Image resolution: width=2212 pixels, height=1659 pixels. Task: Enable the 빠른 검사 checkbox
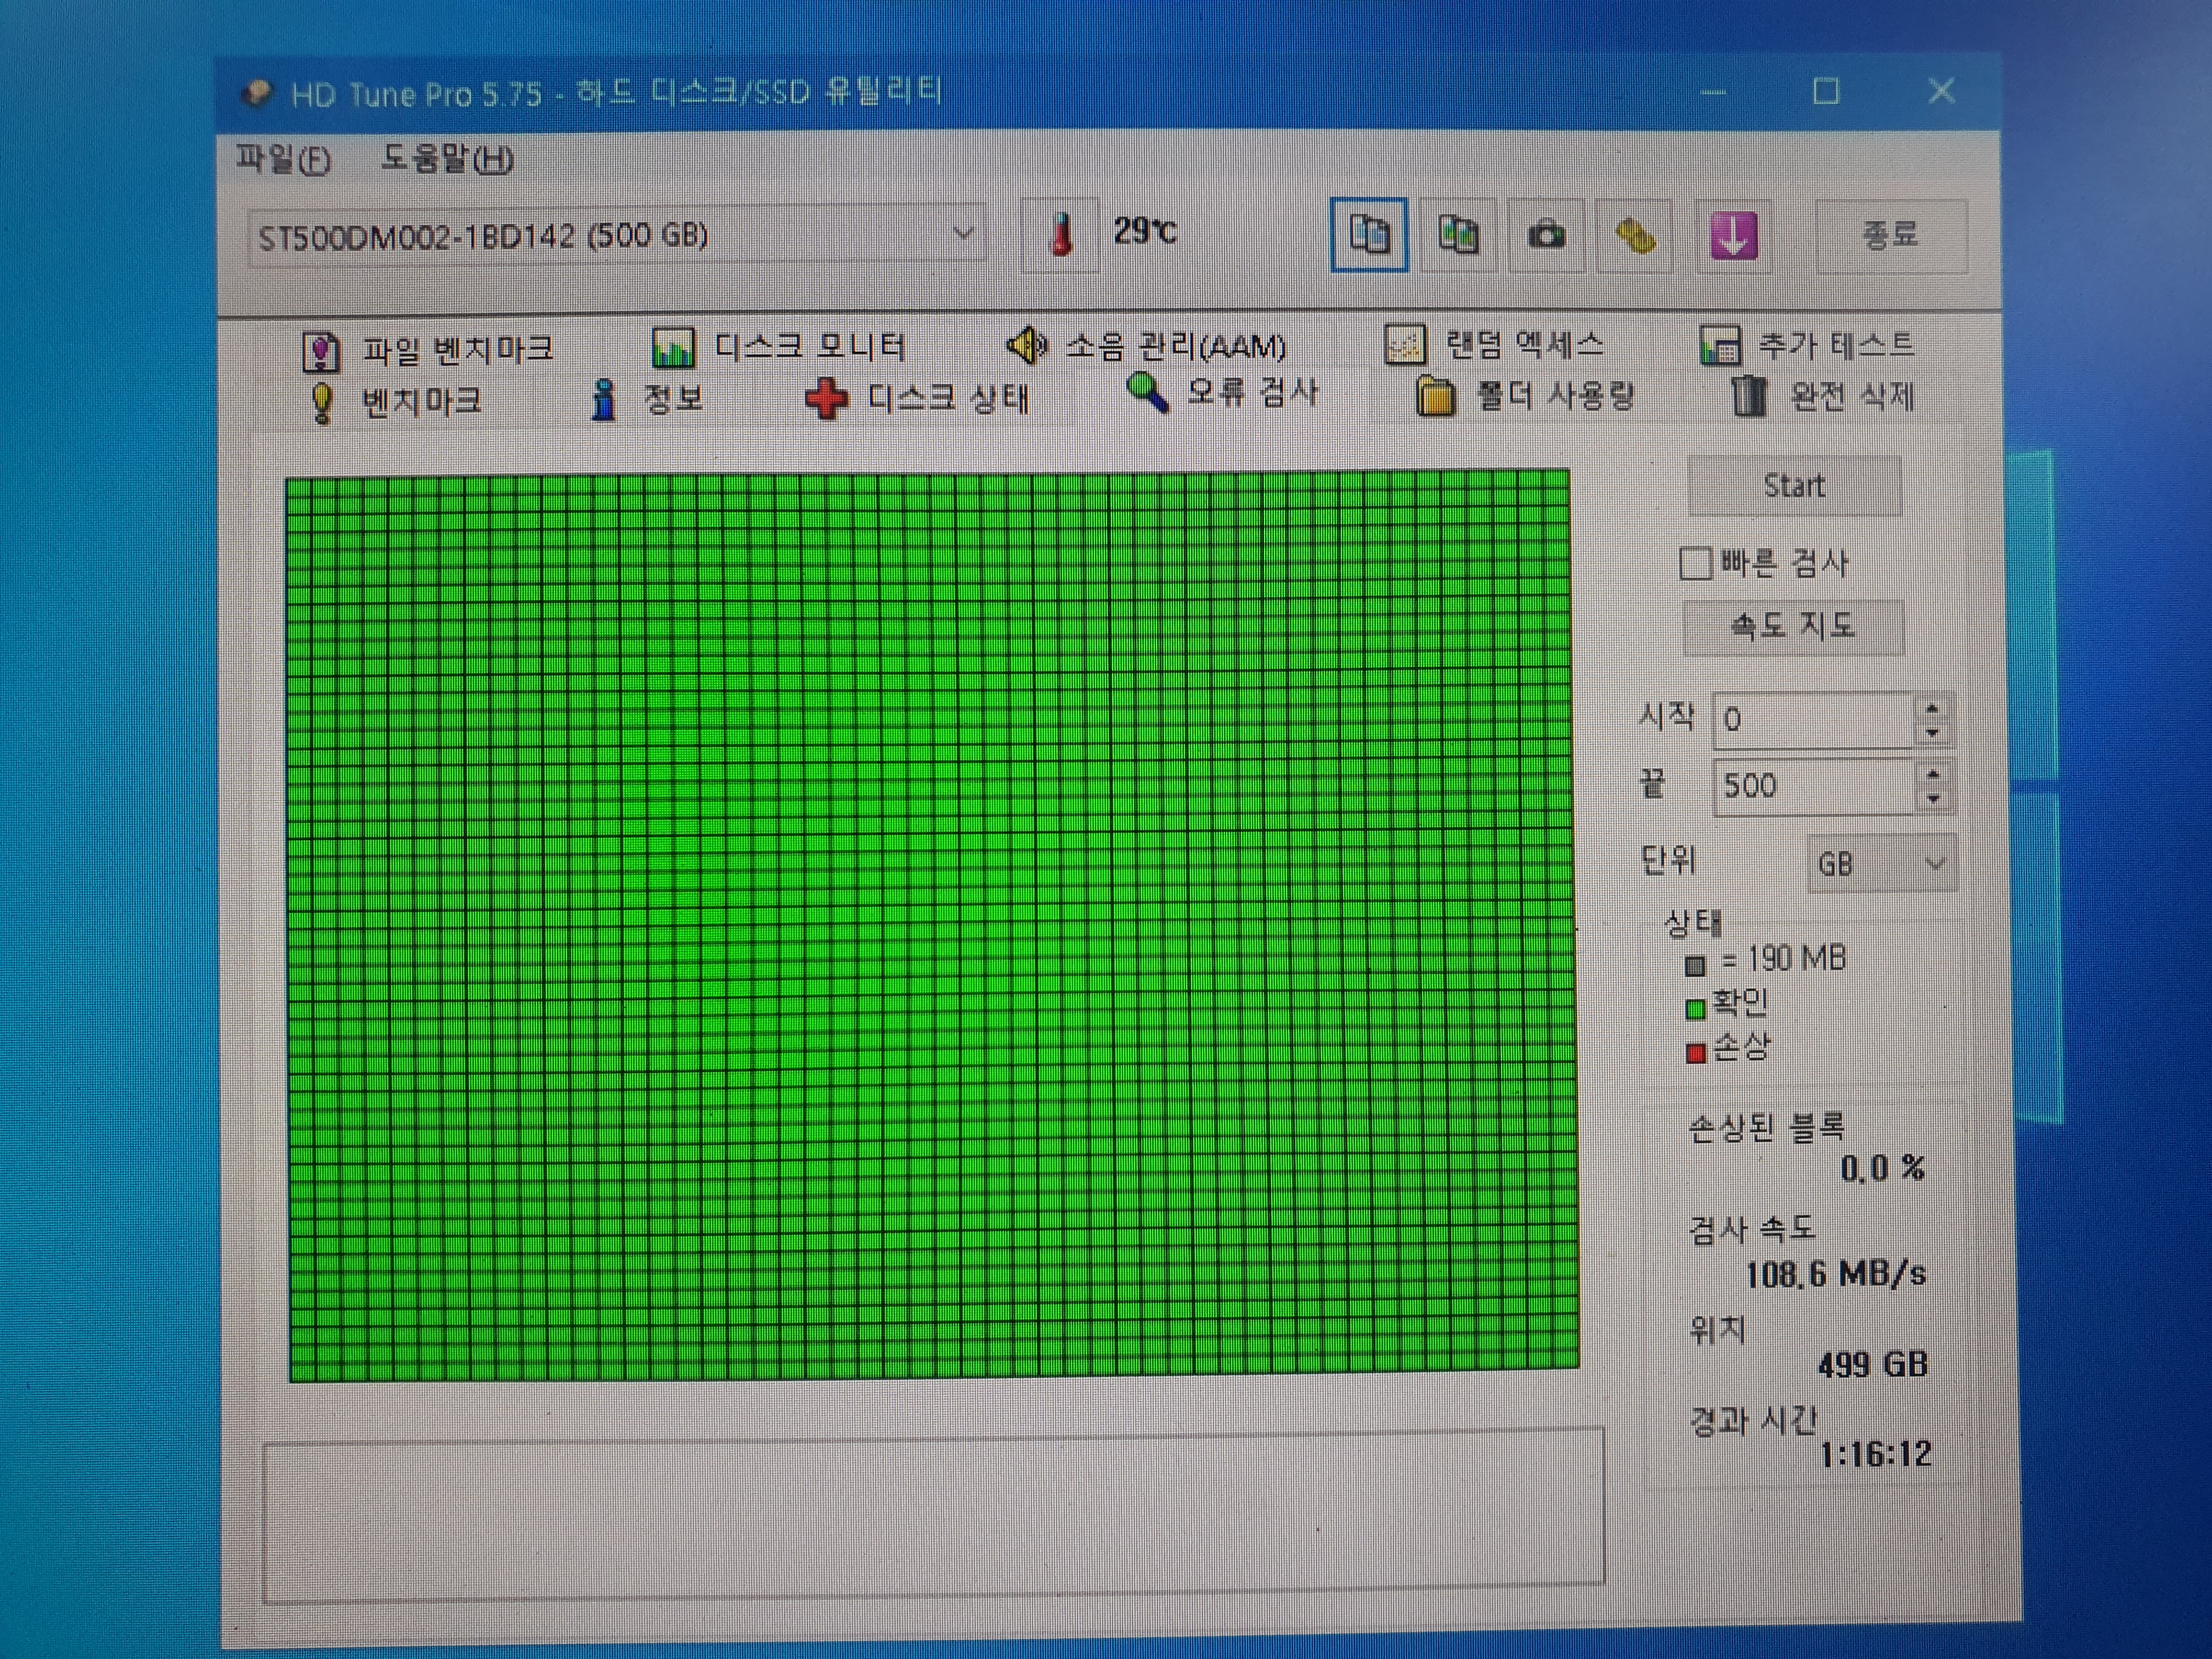click(1695, 563)
